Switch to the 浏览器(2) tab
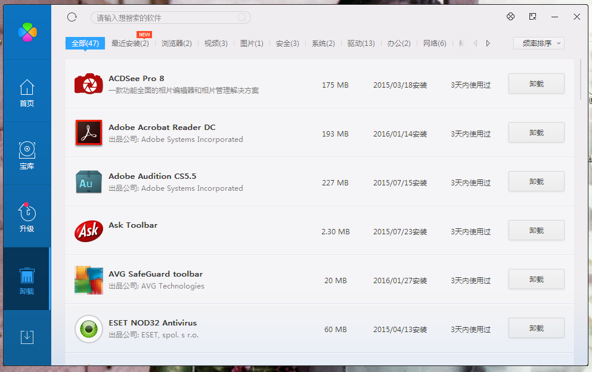Screen dimensions: 592x372 pyautogui.click(x=176, y=44)
